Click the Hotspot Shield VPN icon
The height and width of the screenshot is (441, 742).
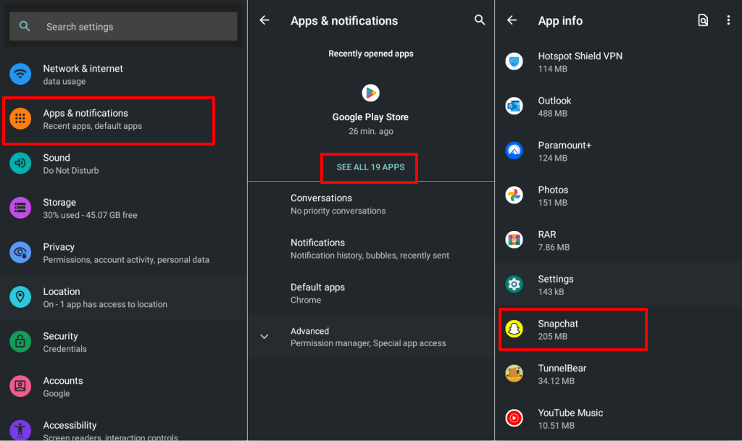click(514, 62)
